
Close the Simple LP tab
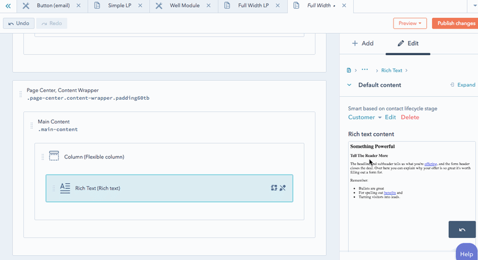(140, 5)
